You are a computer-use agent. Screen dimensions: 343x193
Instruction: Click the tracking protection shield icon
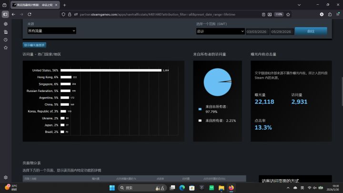point(63,14)
